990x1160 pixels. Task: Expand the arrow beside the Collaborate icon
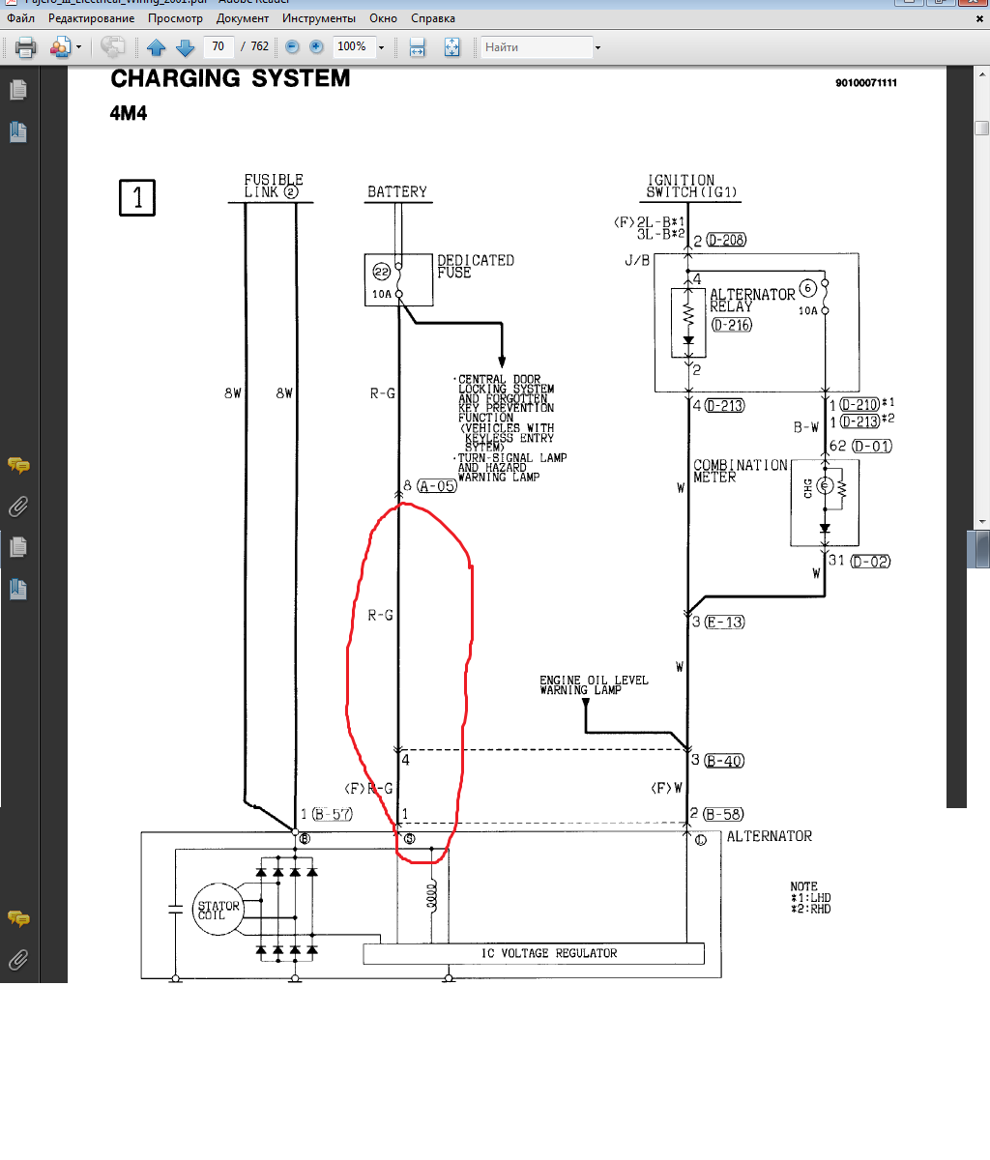(x=79, y=47)
